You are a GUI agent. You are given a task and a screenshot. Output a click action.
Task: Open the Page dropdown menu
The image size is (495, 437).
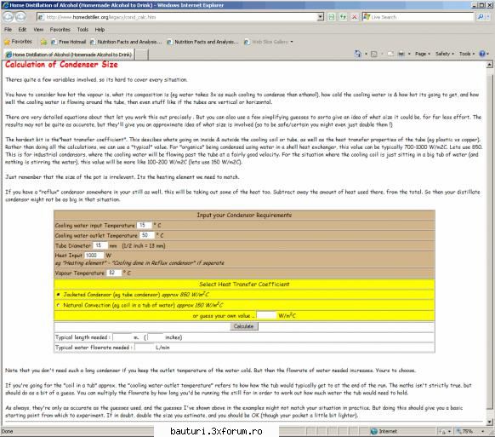423,54
